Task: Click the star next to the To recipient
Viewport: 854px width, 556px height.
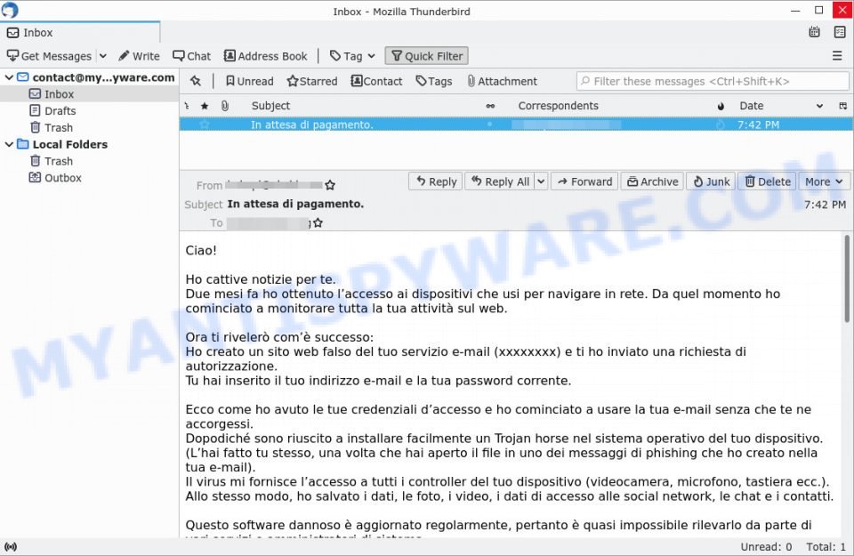Action: 318,222
